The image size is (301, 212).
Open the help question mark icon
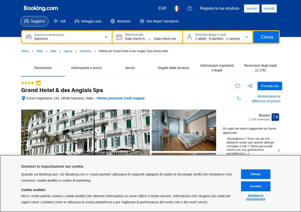click(x=190, y=8)
